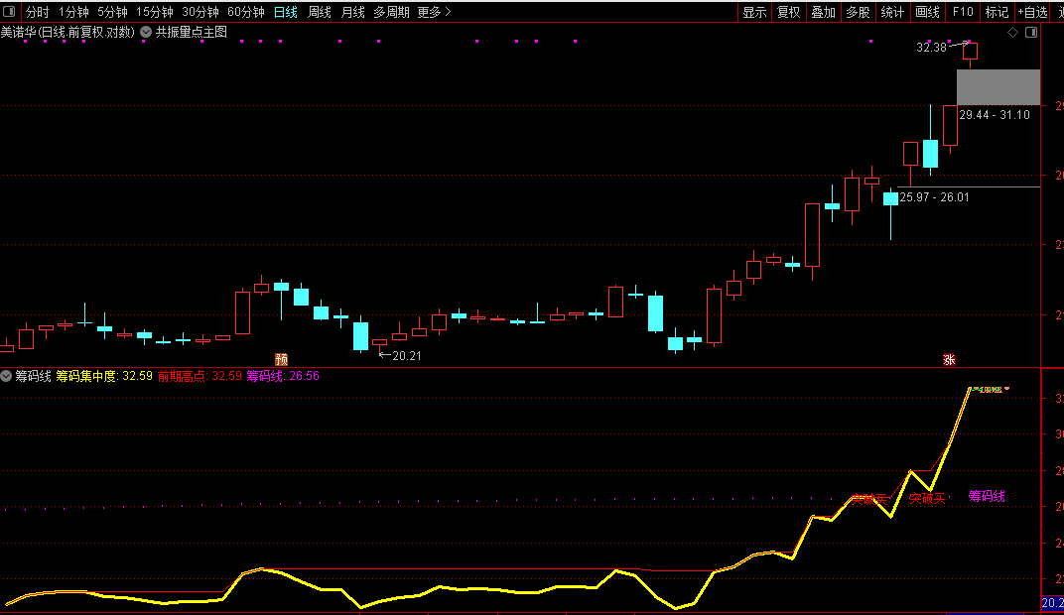Click the latest red candlestick at 32.38

(x=971, y=52)
